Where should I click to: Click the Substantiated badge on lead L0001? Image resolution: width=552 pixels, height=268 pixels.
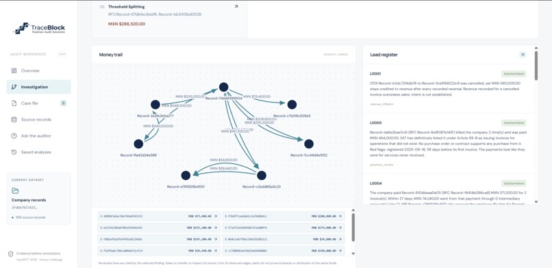coord(514,74)
